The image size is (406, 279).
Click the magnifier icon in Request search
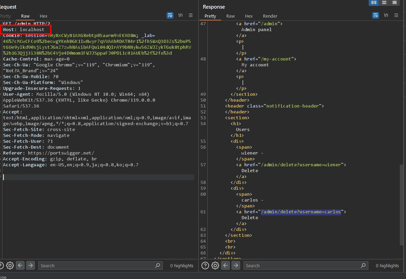coord(158,266)
